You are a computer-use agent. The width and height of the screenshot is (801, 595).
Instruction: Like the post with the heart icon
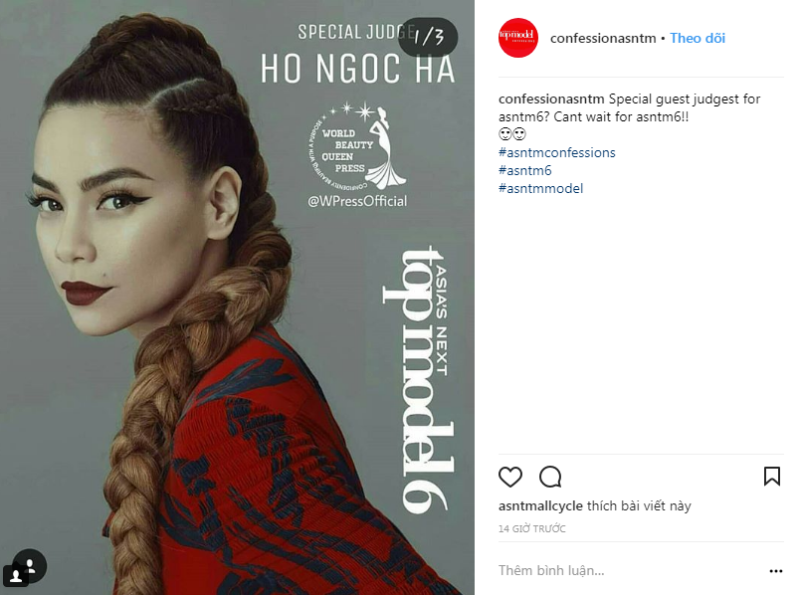pyautogui.click(x=509, y=477)
